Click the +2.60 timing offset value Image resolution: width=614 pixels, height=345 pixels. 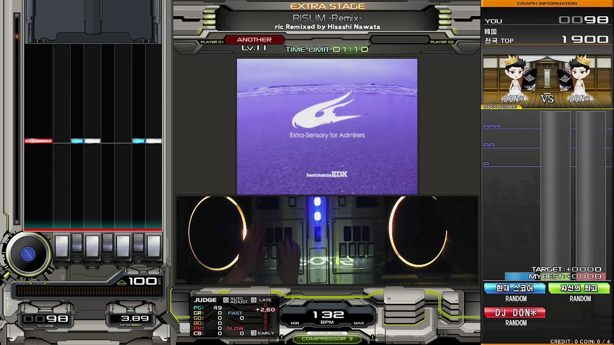[x=265, y=310]
